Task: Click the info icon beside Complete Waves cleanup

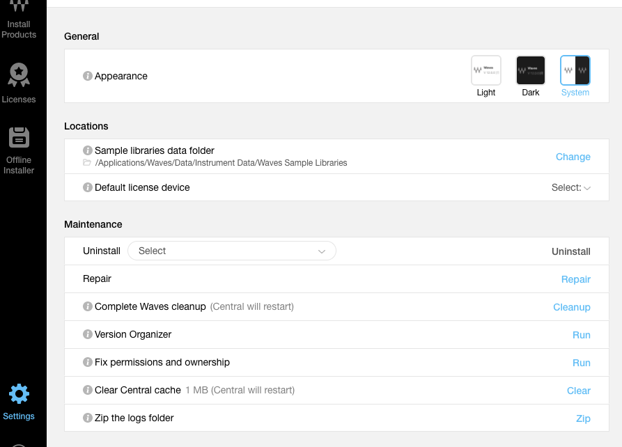Action: (87, 306)
